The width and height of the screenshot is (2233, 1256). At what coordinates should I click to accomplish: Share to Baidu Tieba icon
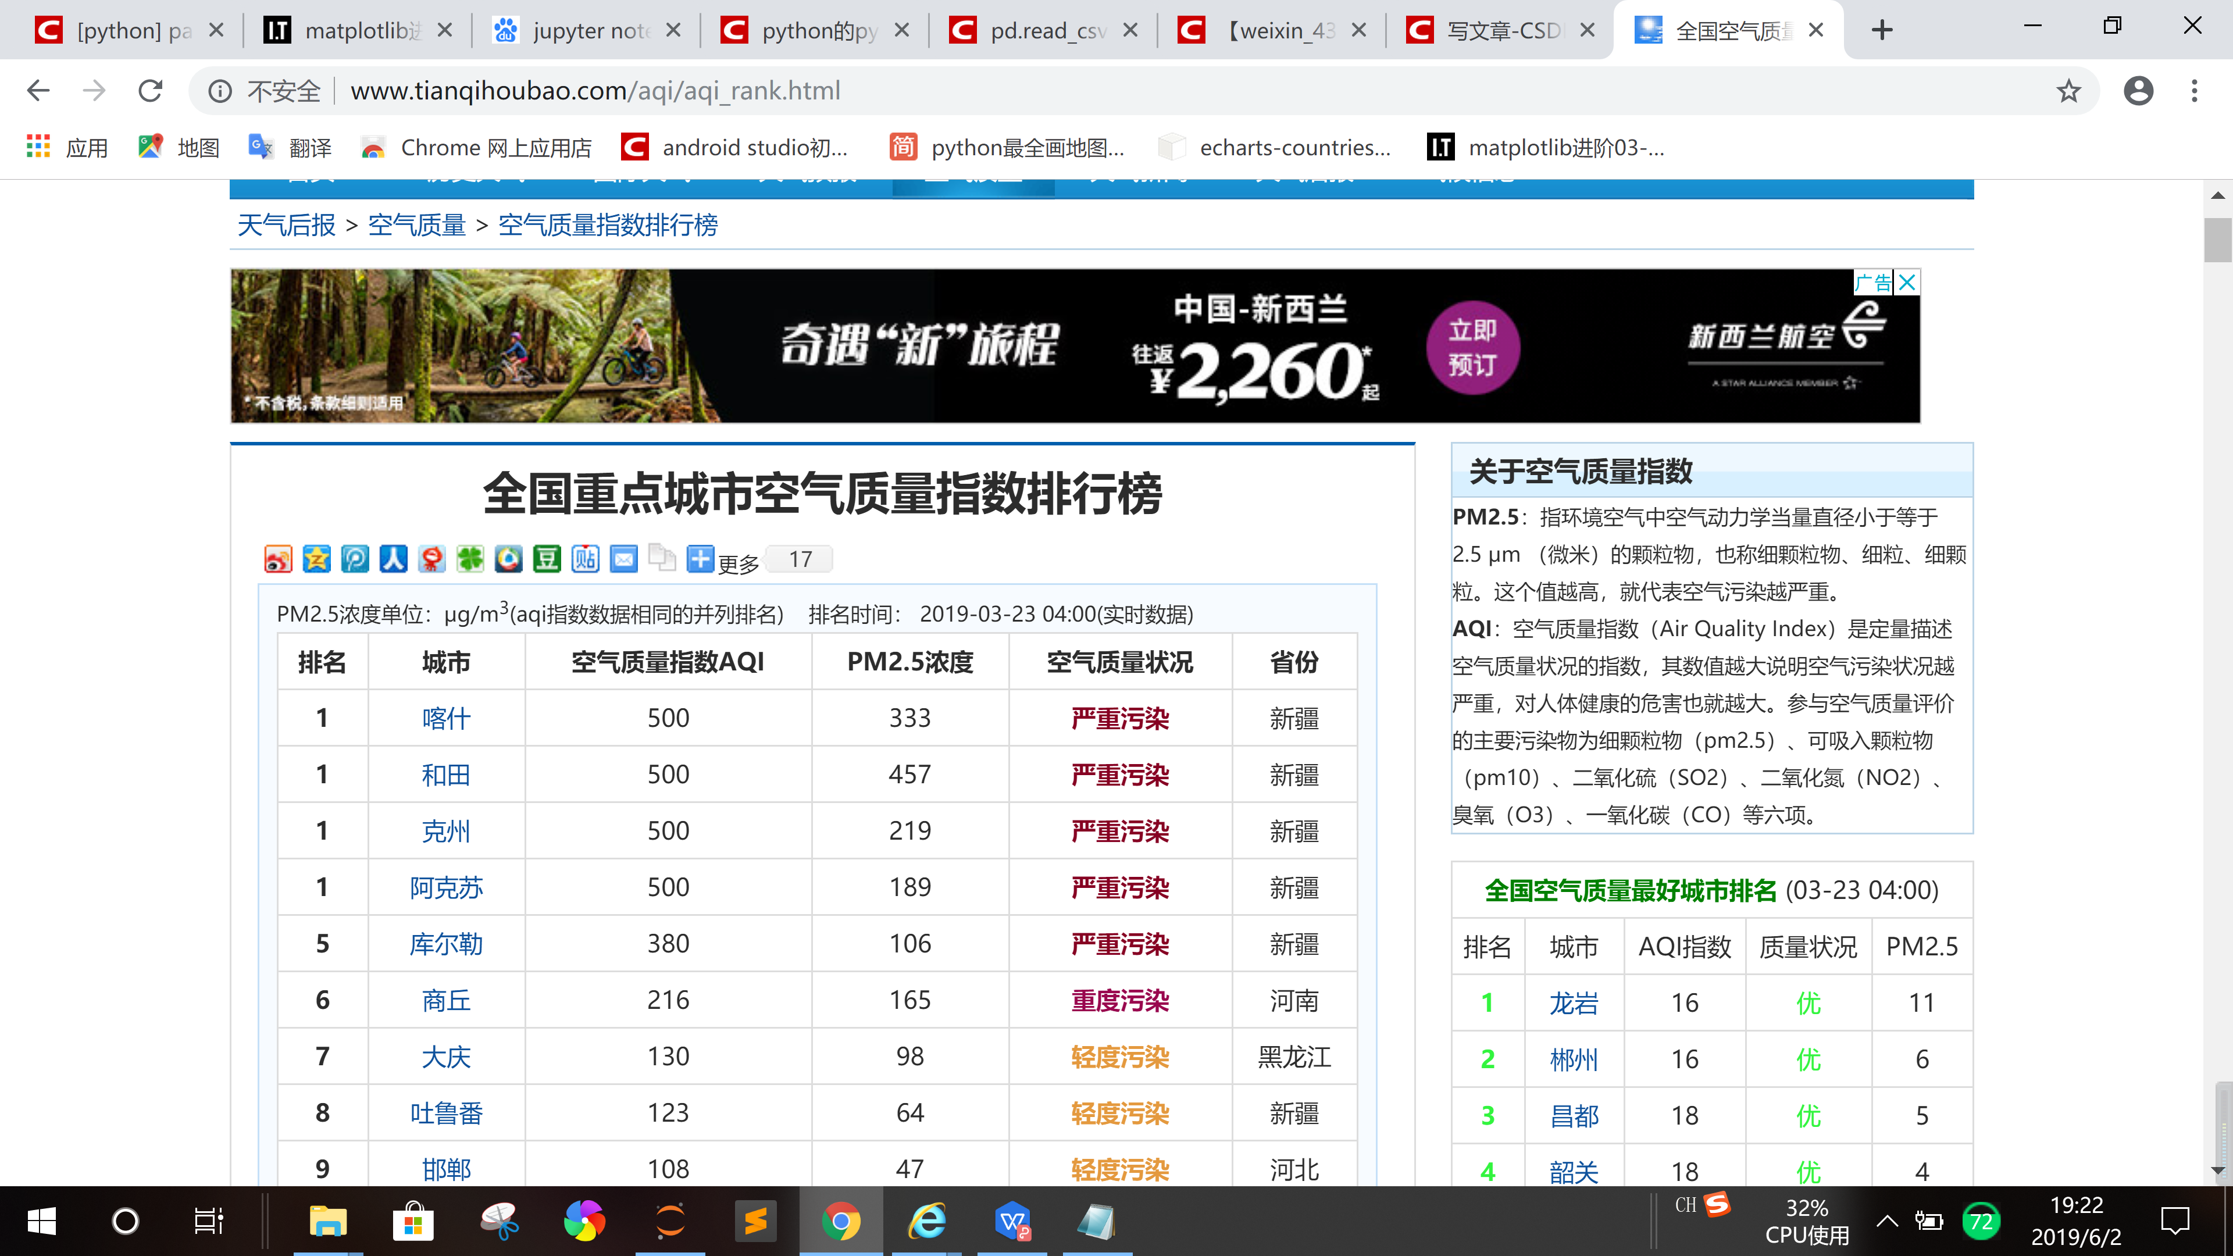[585, 559]
